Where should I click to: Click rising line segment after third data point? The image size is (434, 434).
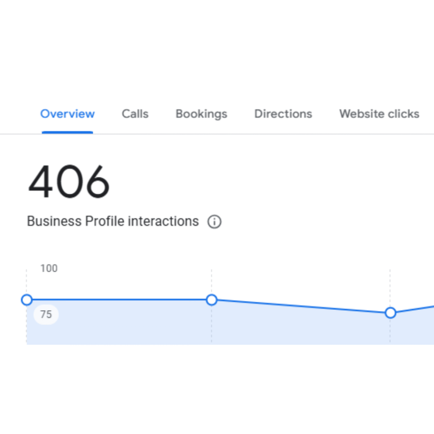(x=415, y=309)
